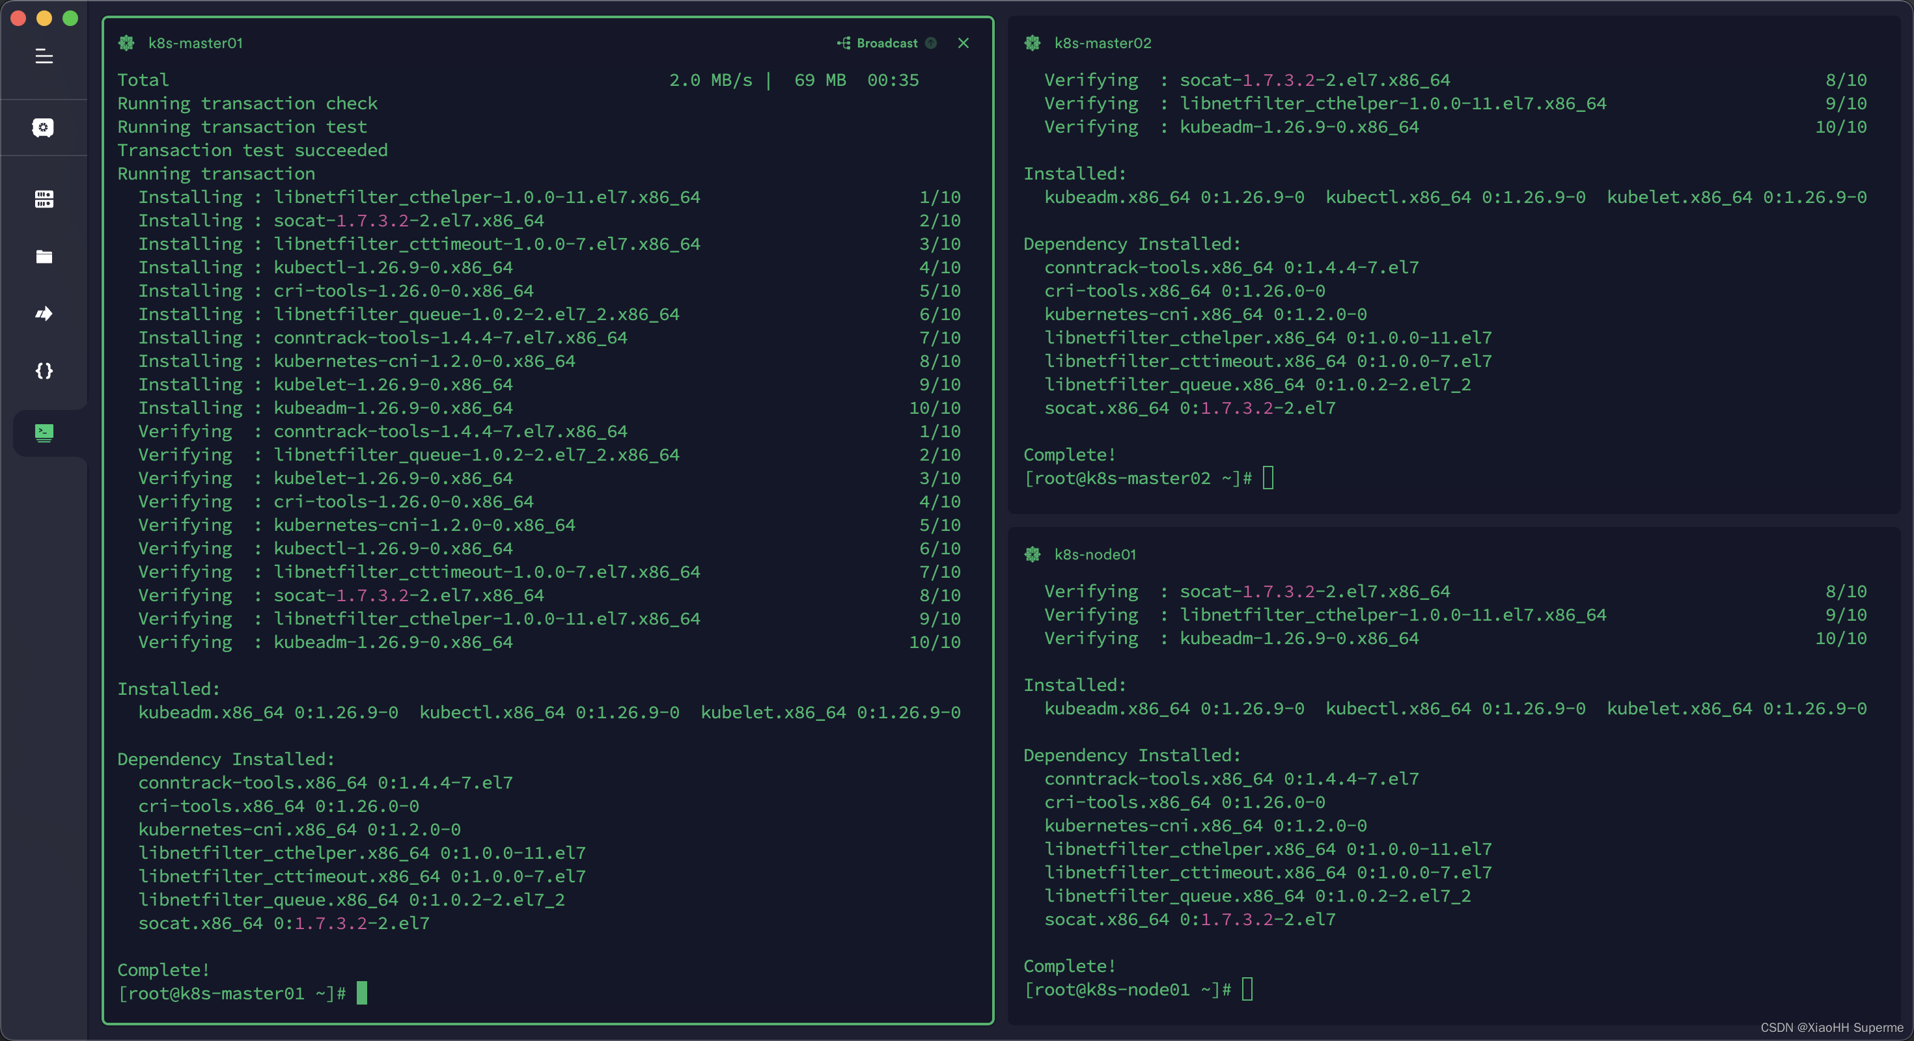The height and width of the screenshot is (1041, 1914).
Task: Click 'kubernetes-cni.x86_64 0:1.2.0-0' in master02 pane
Action: tap(1205, 314)
